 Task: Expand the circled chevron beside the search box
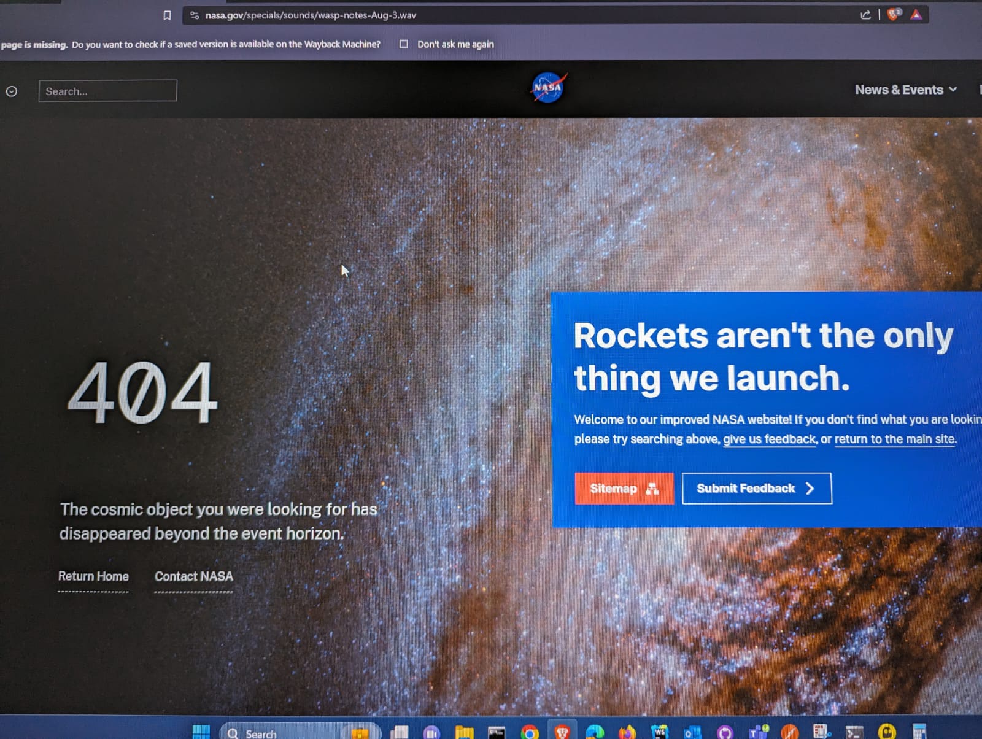click(12, 91)
